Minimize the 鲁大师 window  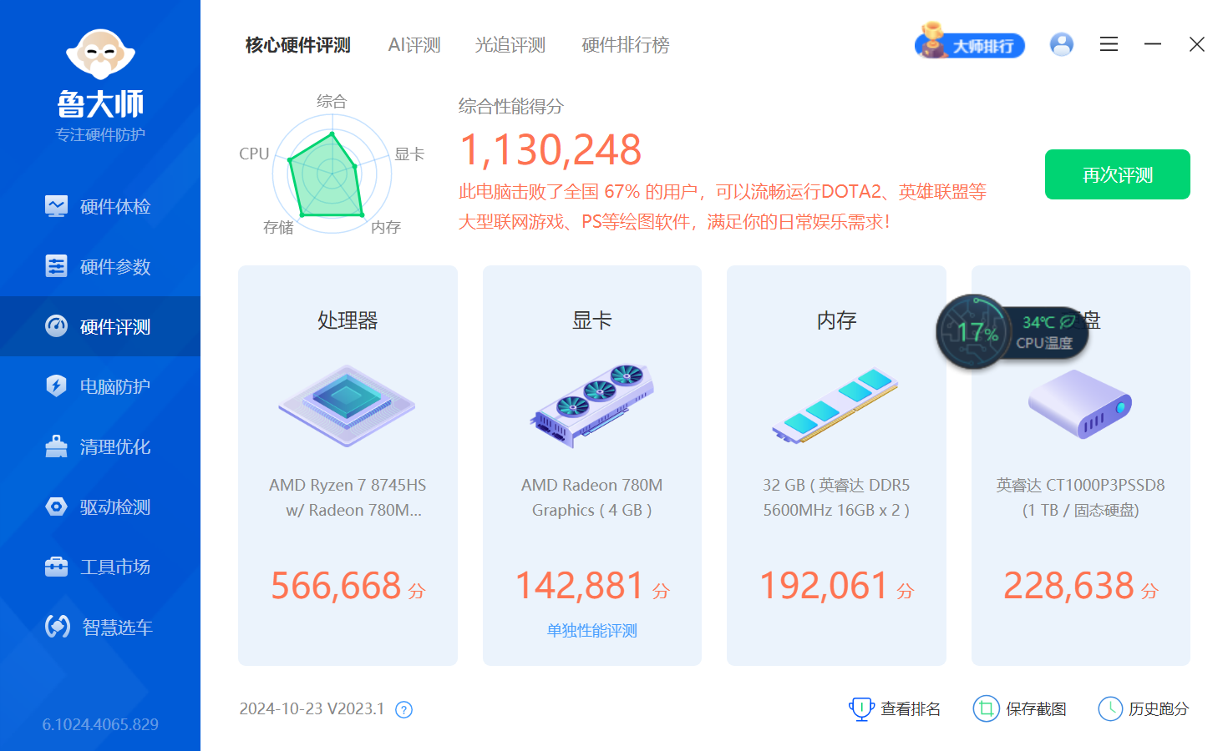tap(1153, 44)
